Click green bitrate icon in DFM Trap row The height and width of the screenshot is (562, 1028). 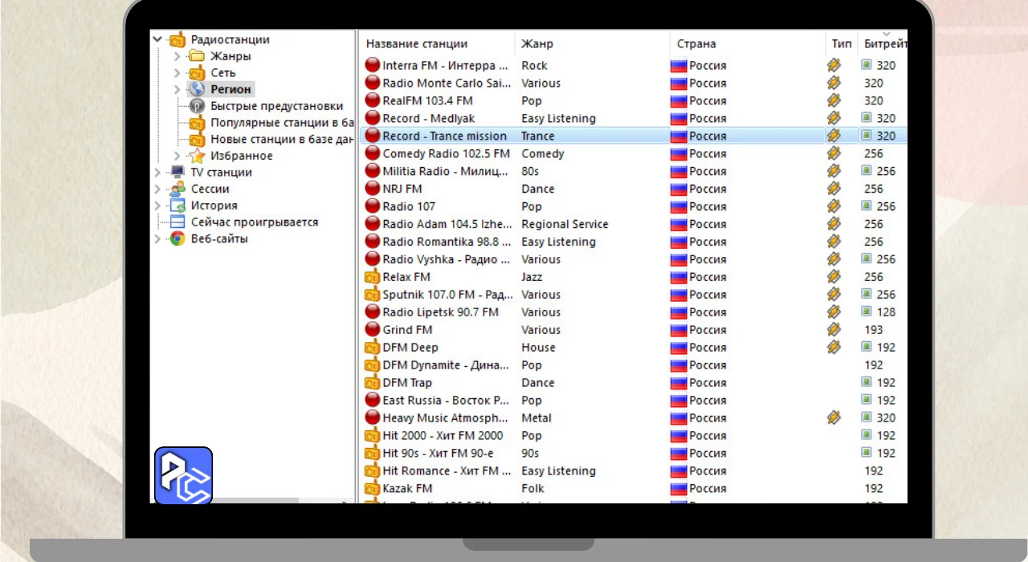pos(867,383)
